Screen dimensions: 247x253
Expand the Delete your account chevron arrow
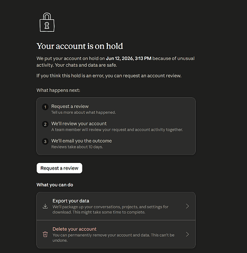(187, 234)
